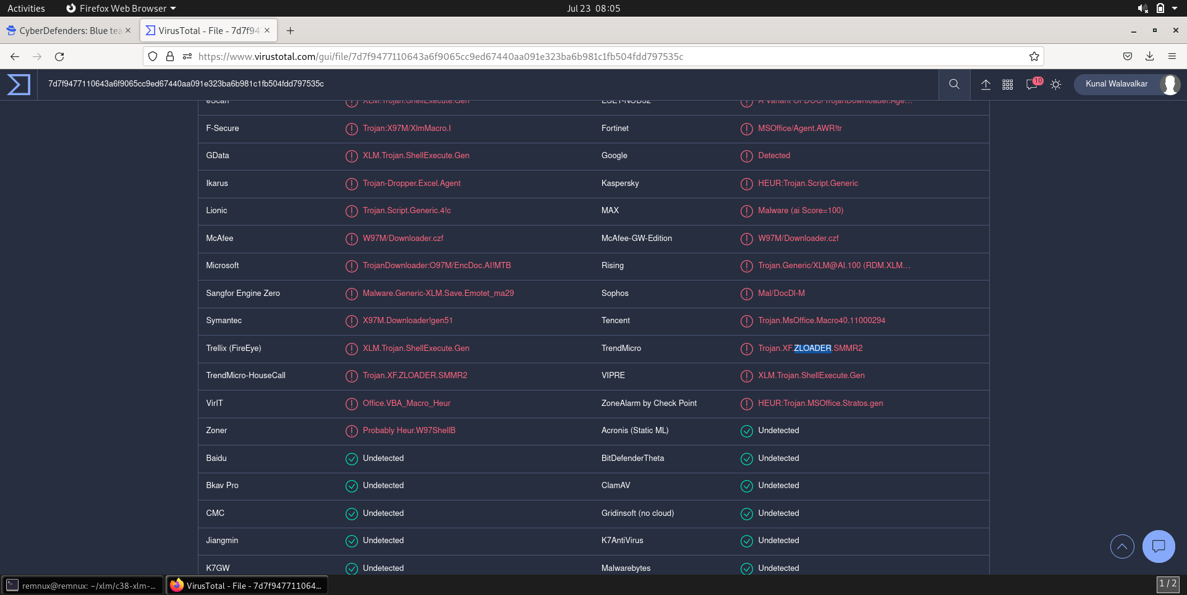
Task: Open the Firefox downloads panel
Action: point(1150,56)
